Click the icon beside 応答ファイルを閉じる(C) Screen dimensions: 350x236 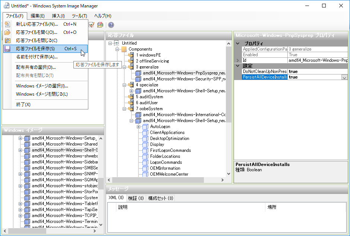(7, 41)
